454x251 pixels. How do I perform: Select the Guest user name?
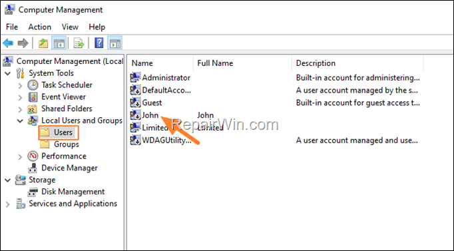coord(152,103)
